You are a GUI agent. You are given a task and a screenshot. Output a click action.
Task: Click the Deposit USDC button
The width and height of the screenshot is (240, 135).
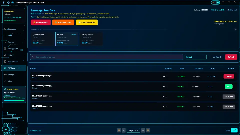click(x=41, y=22)
